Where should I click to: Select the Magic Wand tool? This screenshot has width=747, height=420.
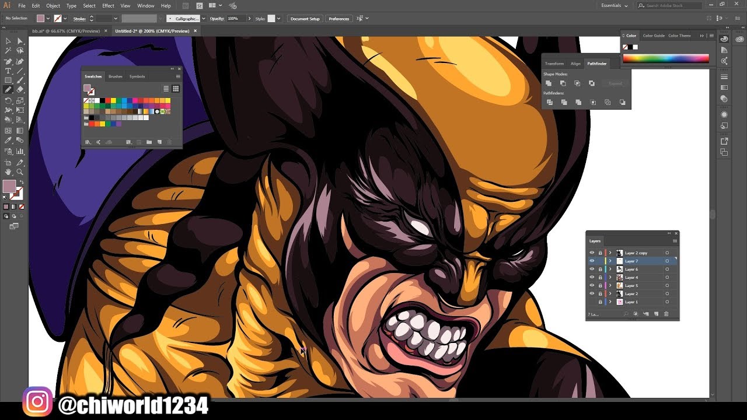tap(8, 51)
